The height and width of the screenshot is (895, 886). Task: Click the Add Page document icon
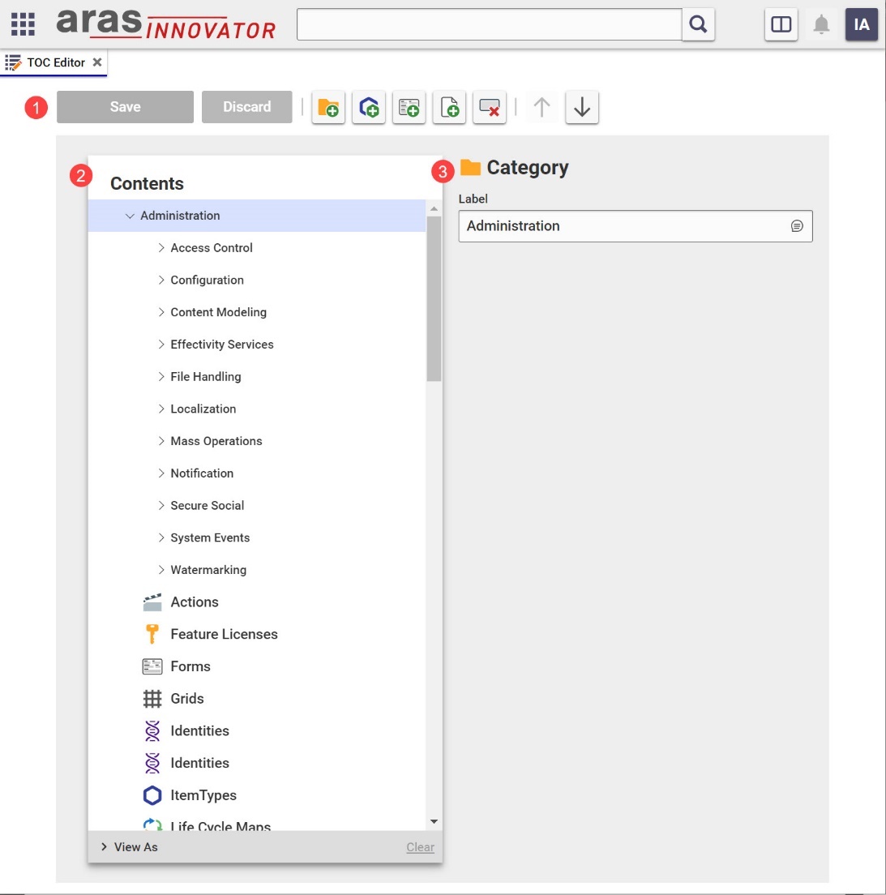[449, 107]
